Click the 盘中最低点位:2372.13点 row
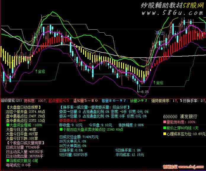 (x=26, y=121)
